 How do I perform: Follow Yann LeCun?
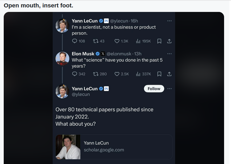tap(154, 88)
